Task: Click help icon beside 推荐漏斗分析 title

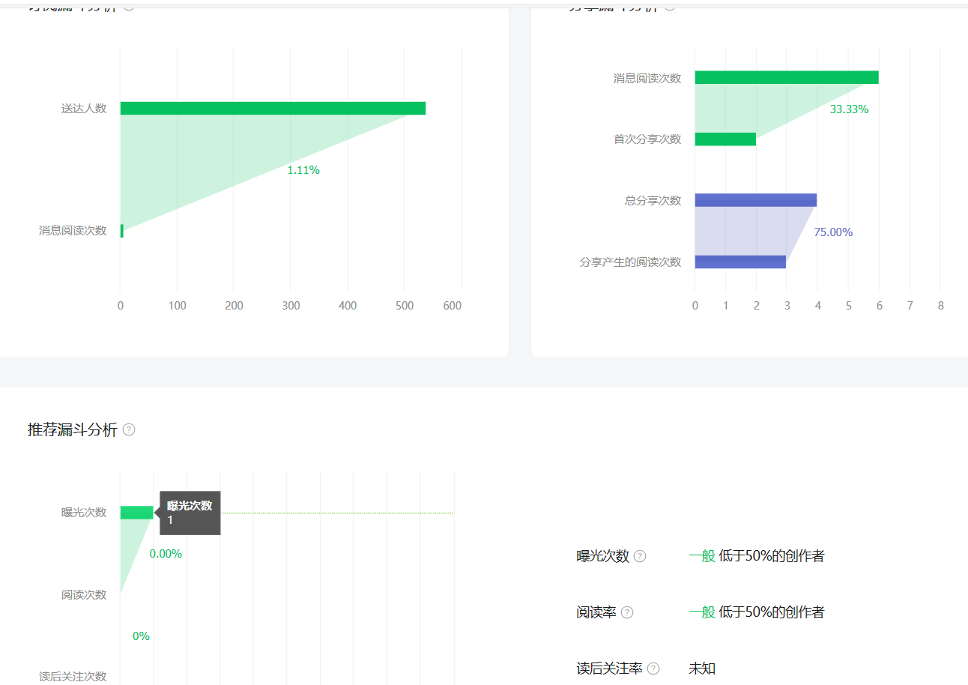Action: pos(129,430)
